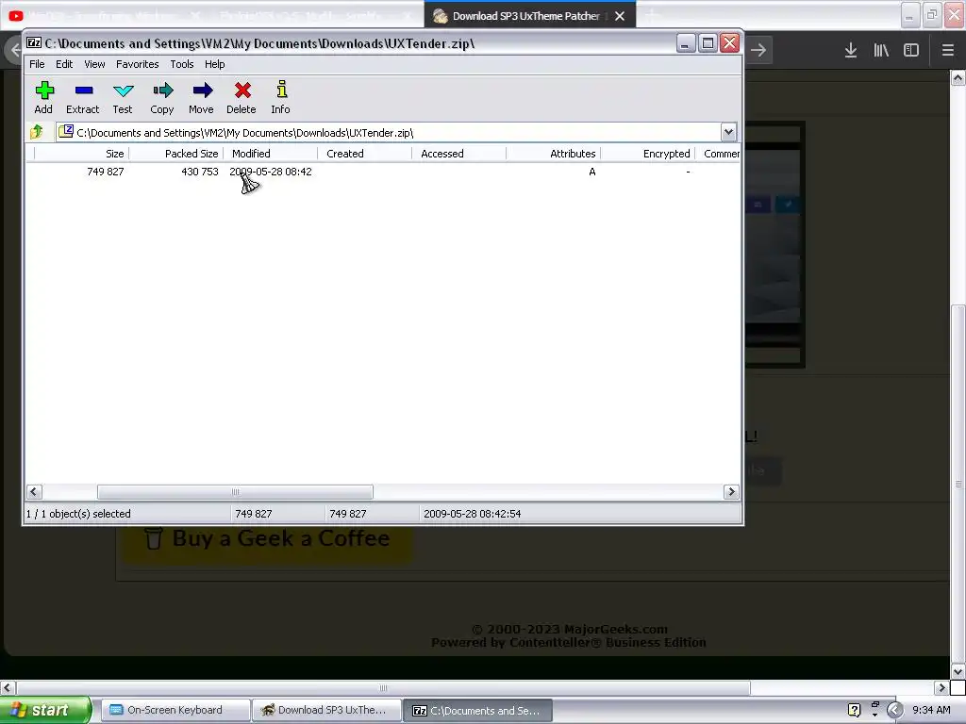Image resolution: width=966 pixels, height=724 pixels.
Task: Open Firefox downloads arrow icon
Action: point(850,51)
